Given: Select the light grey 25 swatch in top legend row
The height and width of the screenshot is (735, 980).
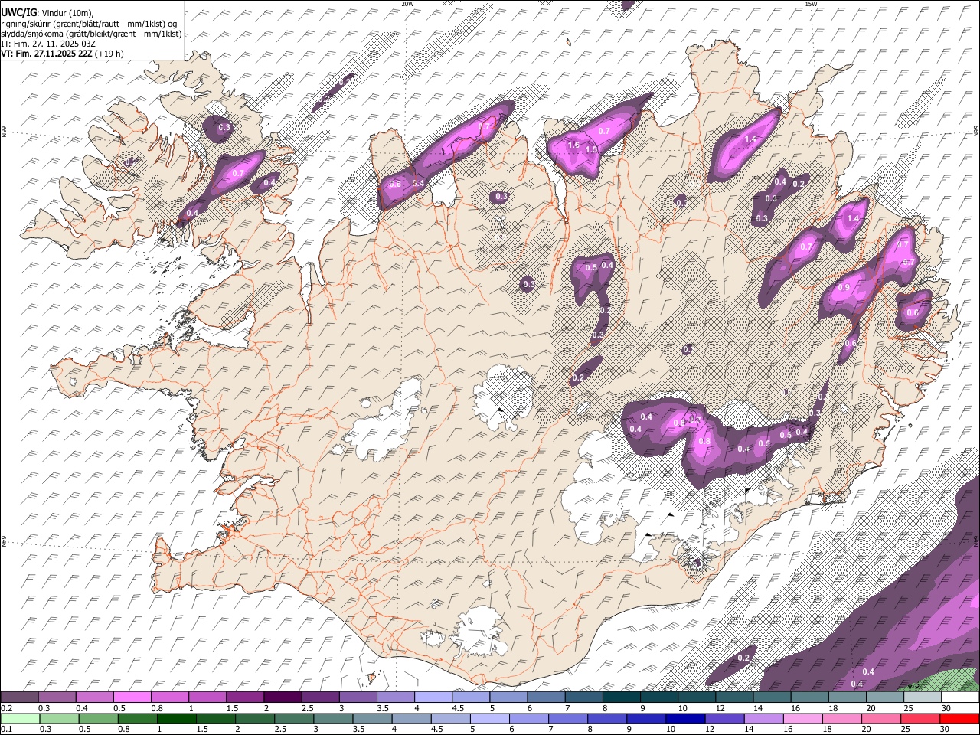Looking at the screenshot, I should [923, 697].
